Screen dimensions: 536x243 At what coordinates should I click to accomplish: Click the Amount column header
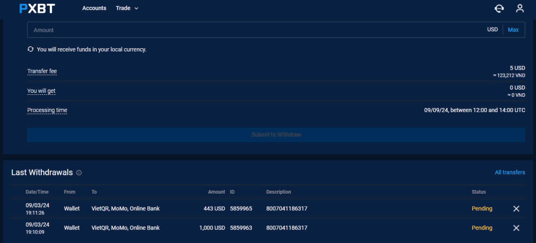tap(217, 192)
